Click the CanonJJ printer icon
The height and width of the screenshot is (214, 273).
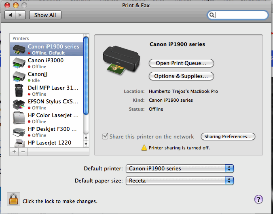pyautogui.click(x=19, y=77)
